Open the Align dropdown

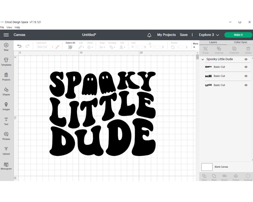[102, 47]
